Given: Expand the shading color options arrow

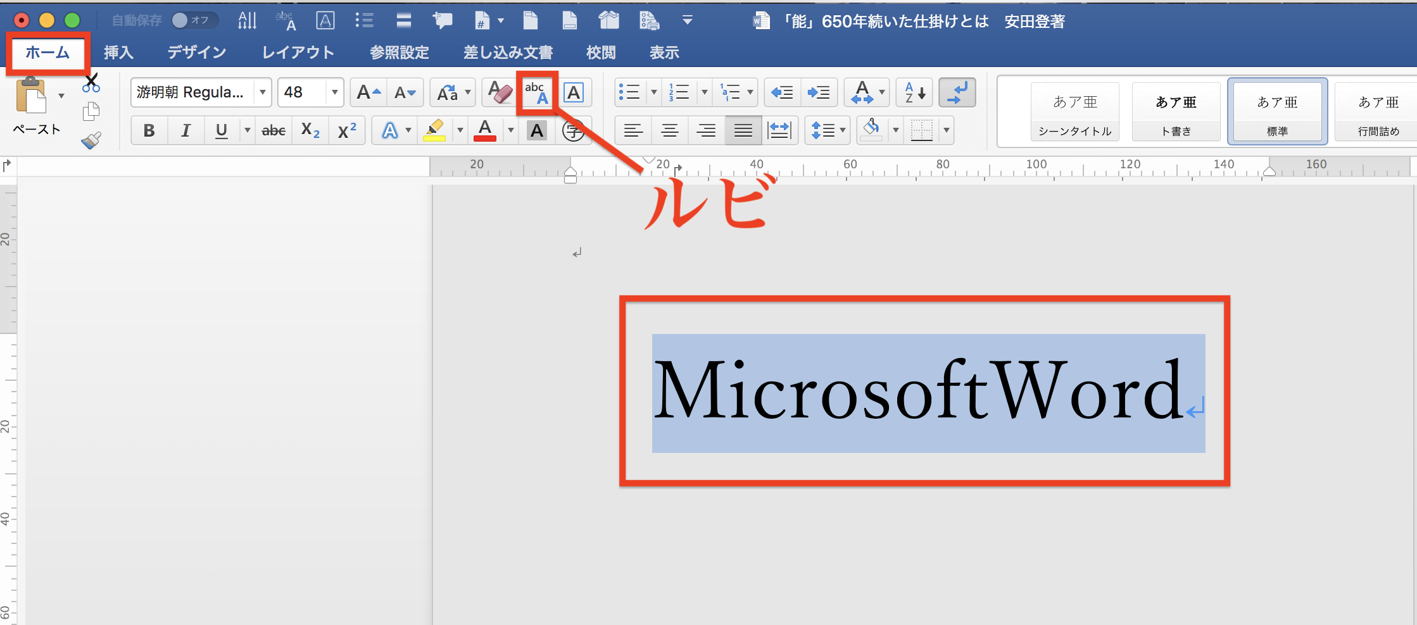Looking at the screenshot, I should click(895, 131).
